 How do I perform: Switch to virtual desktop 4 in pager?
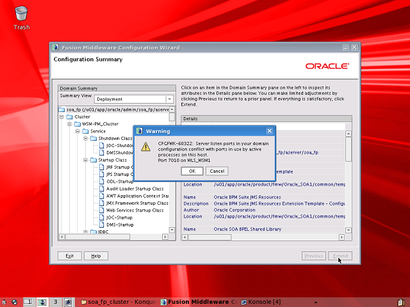point(69,302)
